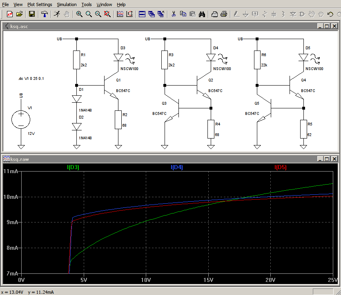Click voltage source V1 symbol

21,119
